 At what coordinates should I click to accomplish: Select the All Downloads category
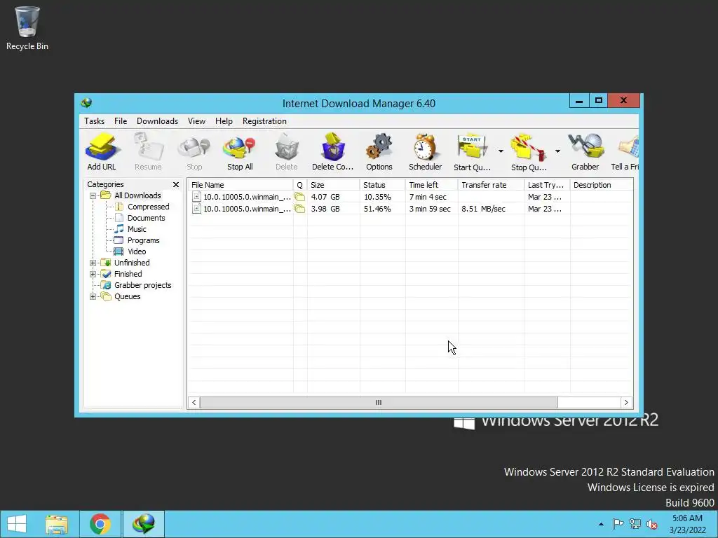pyautogui.click(x=137, y=195)
